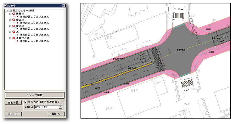The width and height of the screenshot is (231, 124).
Task: Select the 要素のエラー情報 root document icon
Action: [x=10, y=11]
